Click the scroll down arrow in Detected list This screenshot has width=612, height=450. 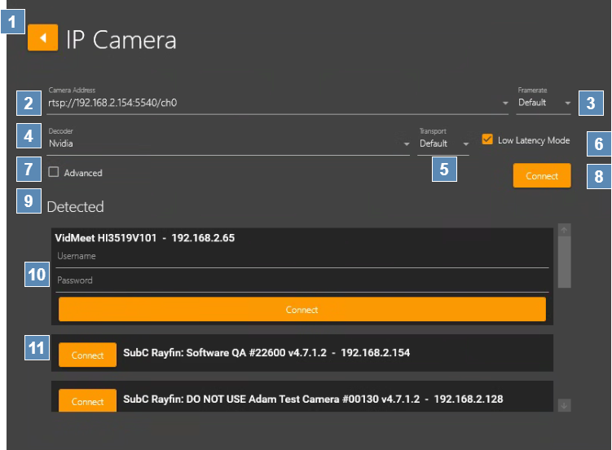[x=564, y=405]
